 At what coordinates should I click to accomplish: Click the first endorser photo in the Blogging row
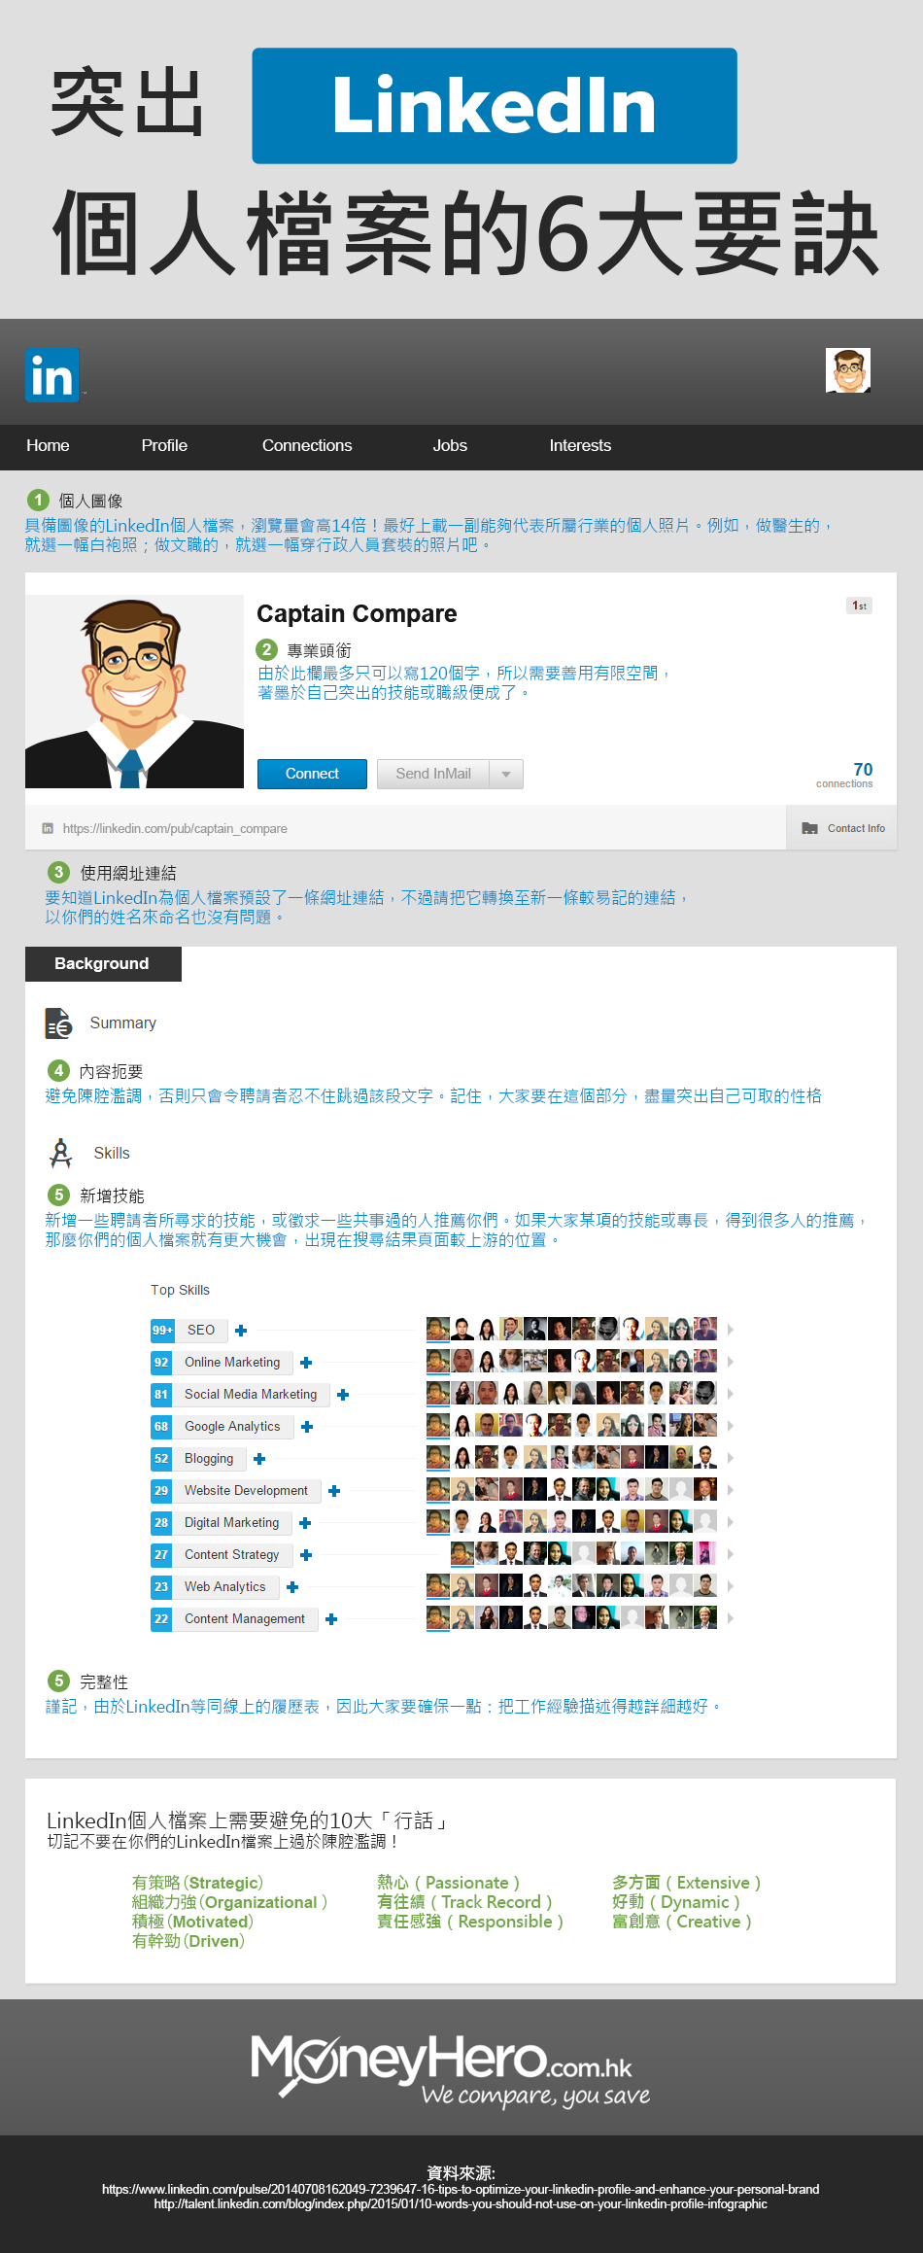click(438, 1457)
